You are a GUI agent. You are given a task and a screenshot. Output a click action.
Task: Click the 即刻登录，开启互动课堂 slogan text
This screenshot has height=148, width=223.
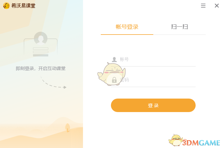pyautogui.click(x=41, y=69)
